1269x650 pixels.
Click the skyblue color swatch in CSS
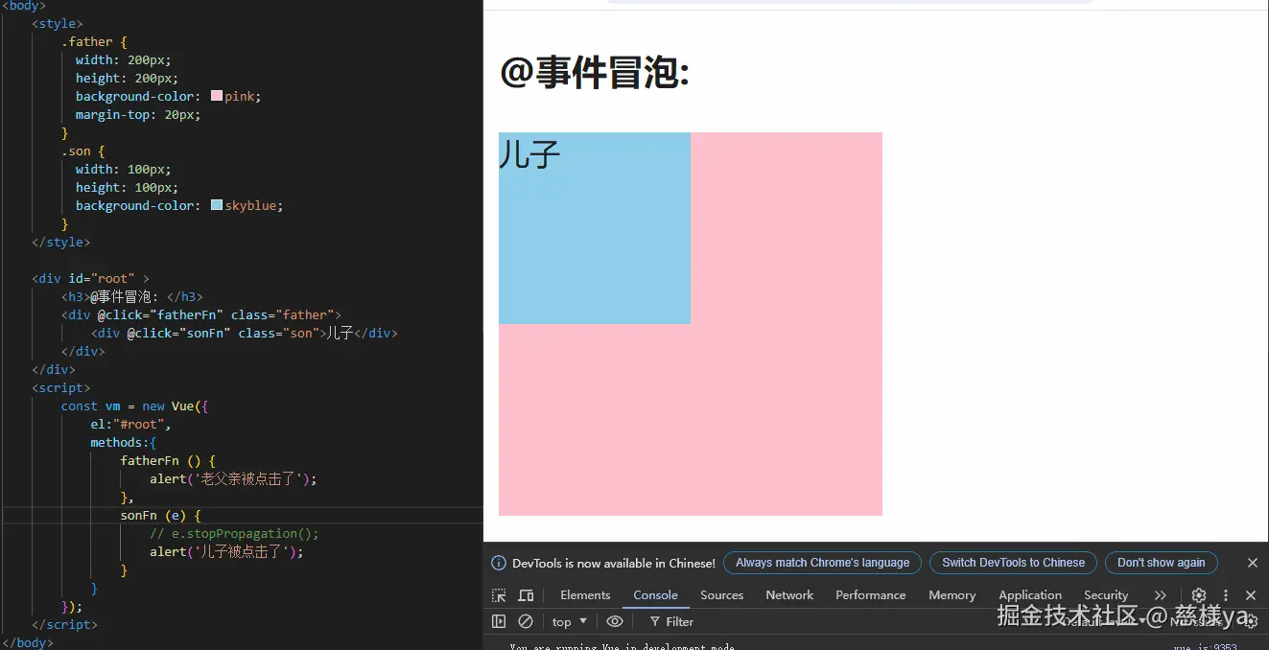click(216, 205)
